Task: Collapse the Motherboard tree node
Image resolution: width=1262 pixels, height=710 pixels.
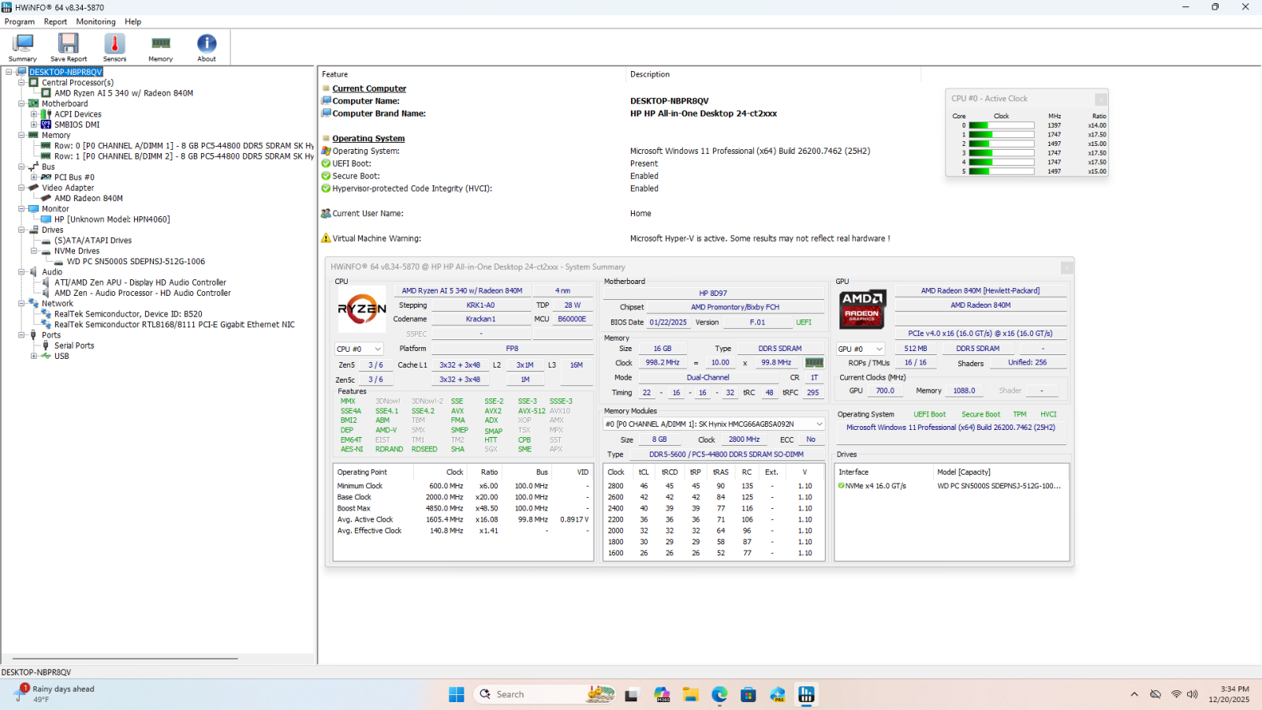Action: 22,103
